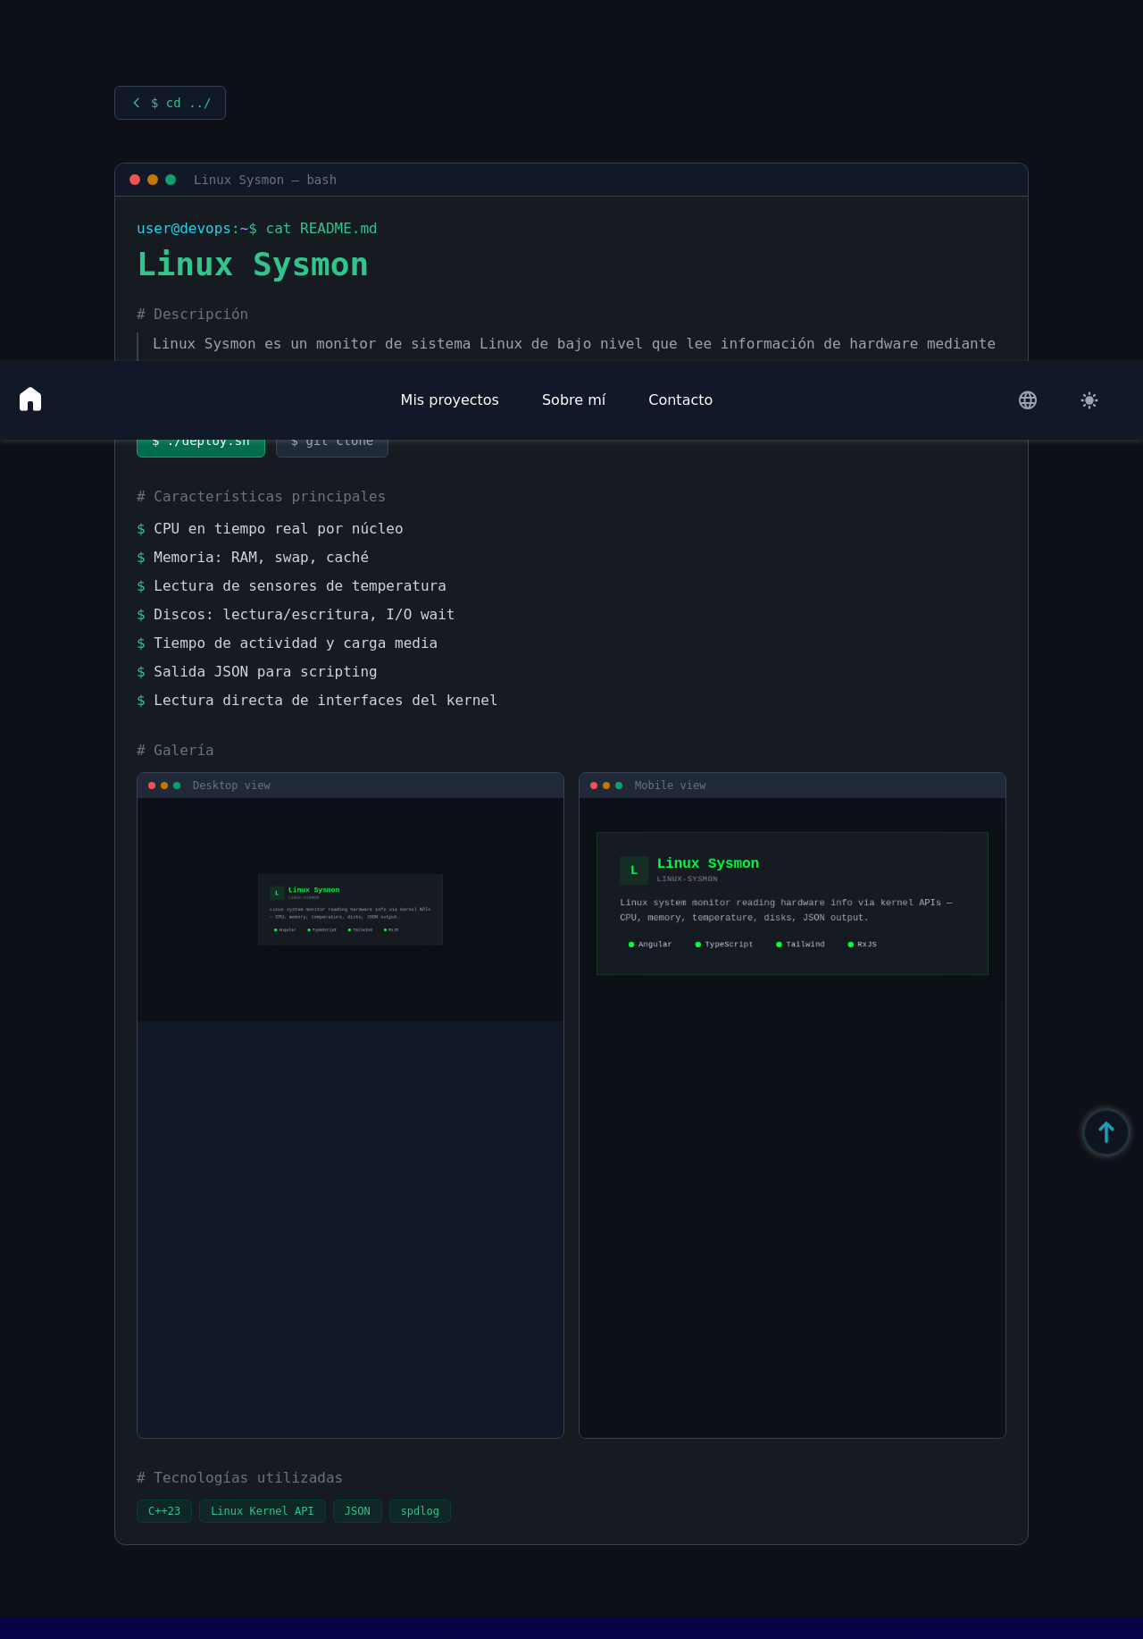The height and width of the screenshot is (1639, 1143).
Task: Select the JSON technology tag
Action: click(357, 1511)
